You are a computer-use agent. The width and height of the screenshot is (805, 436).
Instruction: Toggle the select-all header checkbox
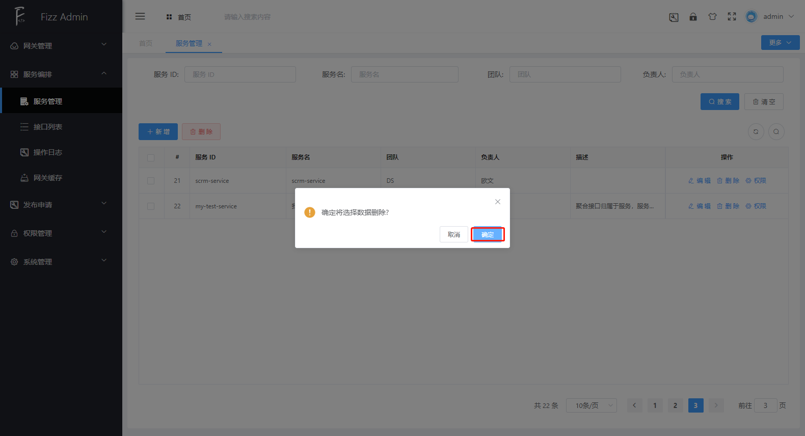point(151,157)
